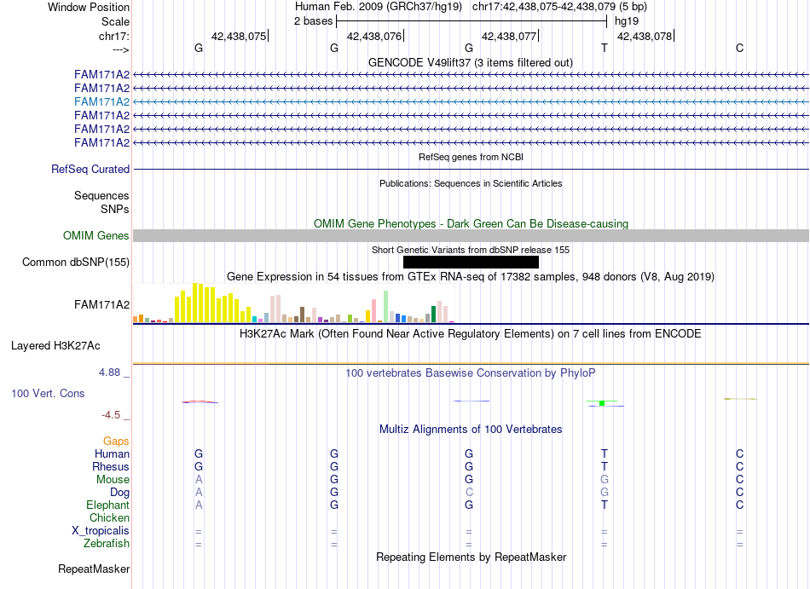
Task: Click the RepeatMasker track label
Action: (x=94, y=569)
